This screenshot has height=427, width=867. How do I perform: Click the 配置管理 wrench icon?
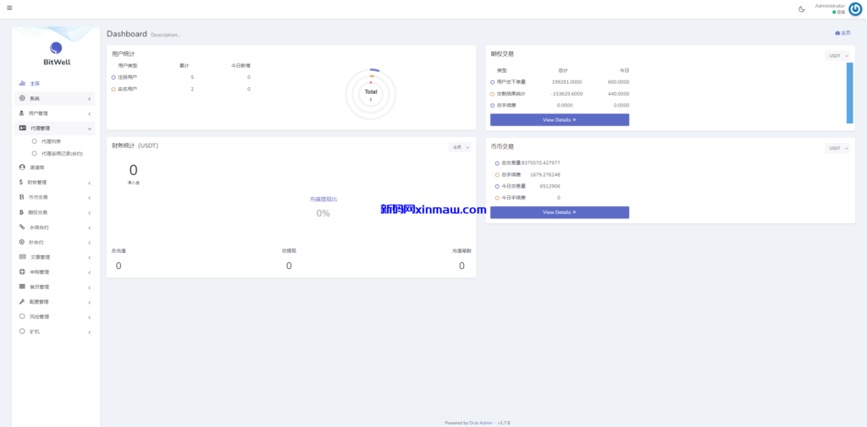(x=22, y=302)
